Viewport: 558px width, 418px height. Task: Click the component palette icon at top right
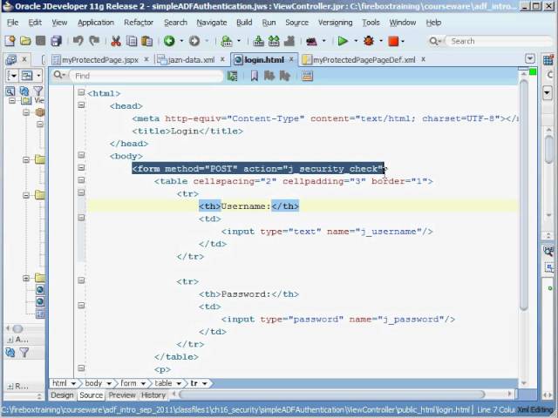point(548,60)
